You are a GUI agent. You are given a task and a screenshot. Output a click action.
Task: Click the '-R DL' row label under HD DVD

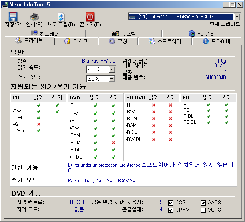pos(131,132)
